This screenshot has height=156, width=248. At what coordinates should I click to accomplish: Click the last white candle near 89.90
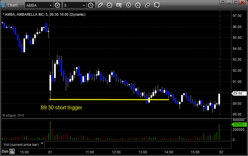click(x=219, y=99)
